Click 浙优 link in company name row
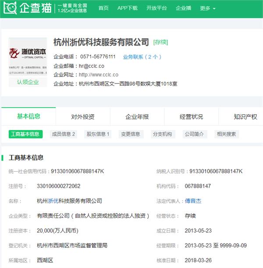The height and width of the screenshot is (268, 263). click(x=53, y=201)
